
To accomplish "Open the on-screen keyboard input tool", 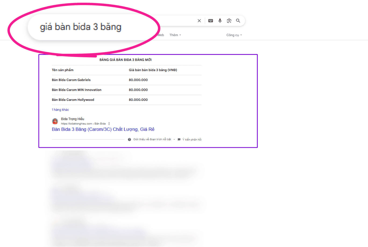I will pos(211,21).
